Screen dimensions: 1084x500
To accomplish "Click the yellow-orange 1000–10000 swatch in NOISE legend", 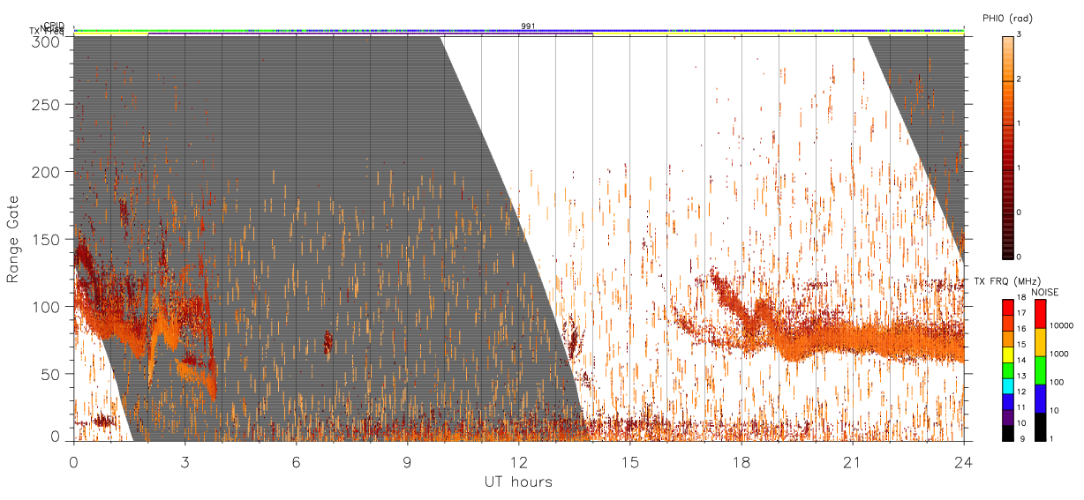I will click(1041, 342).
